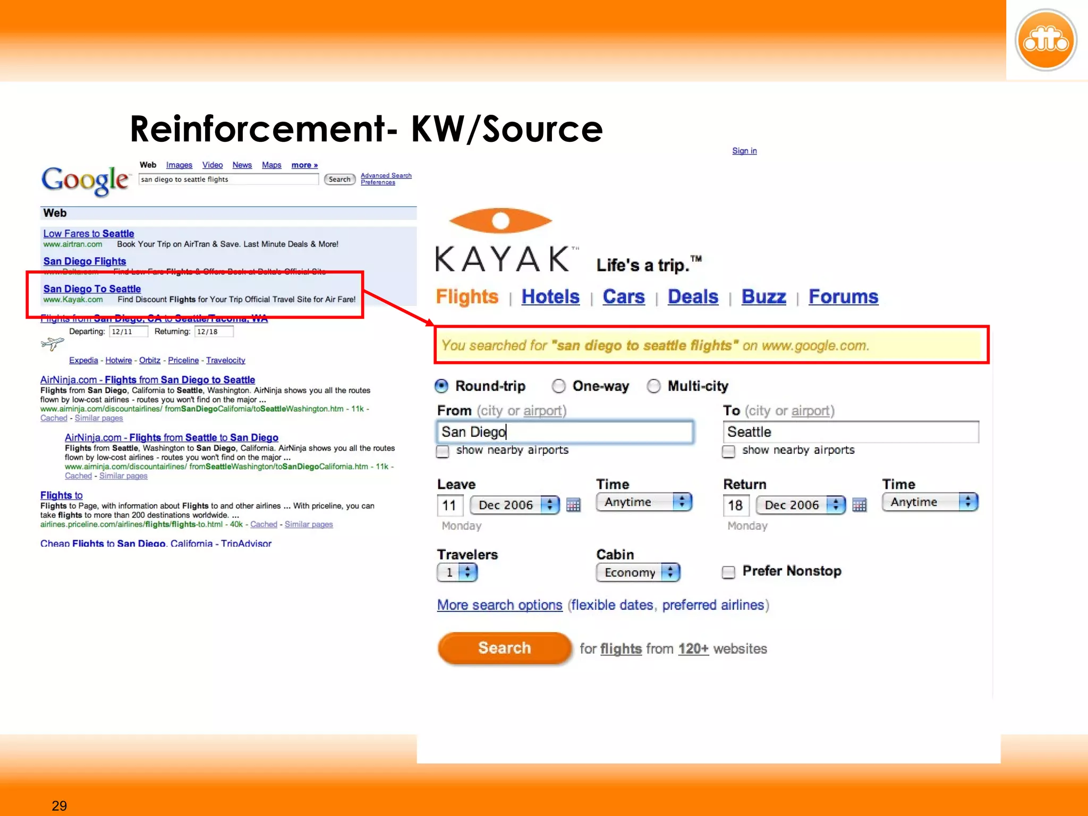The width and height of the screenshot is (1088, 816).
Task: Click the Departing date field 12/11
Action: point(128,331)
